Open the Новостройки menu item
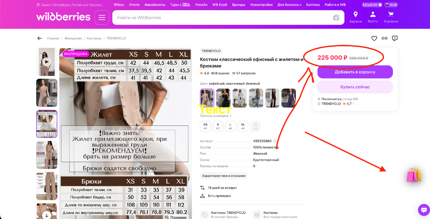The width and height of the screenshot is (430, 219). (262, 5)
